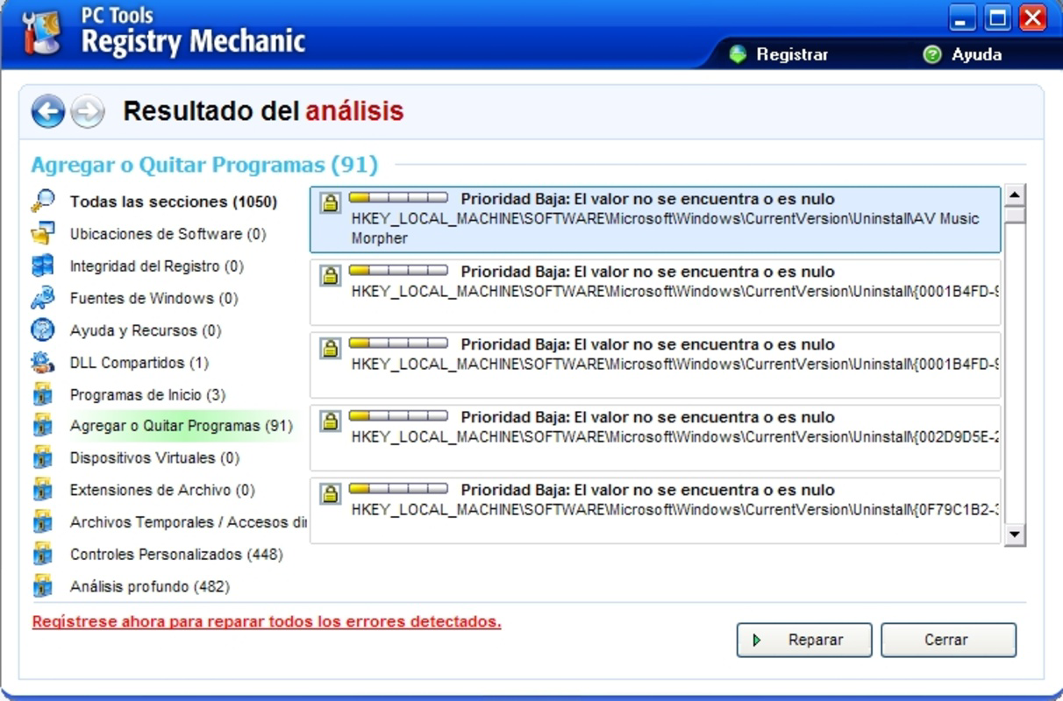Image resolution: width=1063 pixels, height=701 pixels.
Task: Click the Ayuda question mark icon
Action: tap(932, 54)
